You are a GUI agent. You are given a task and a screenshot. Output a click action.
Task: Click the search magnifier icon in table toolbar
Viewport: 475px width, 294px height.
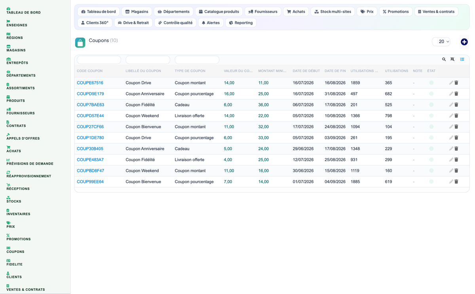point(444,59)
